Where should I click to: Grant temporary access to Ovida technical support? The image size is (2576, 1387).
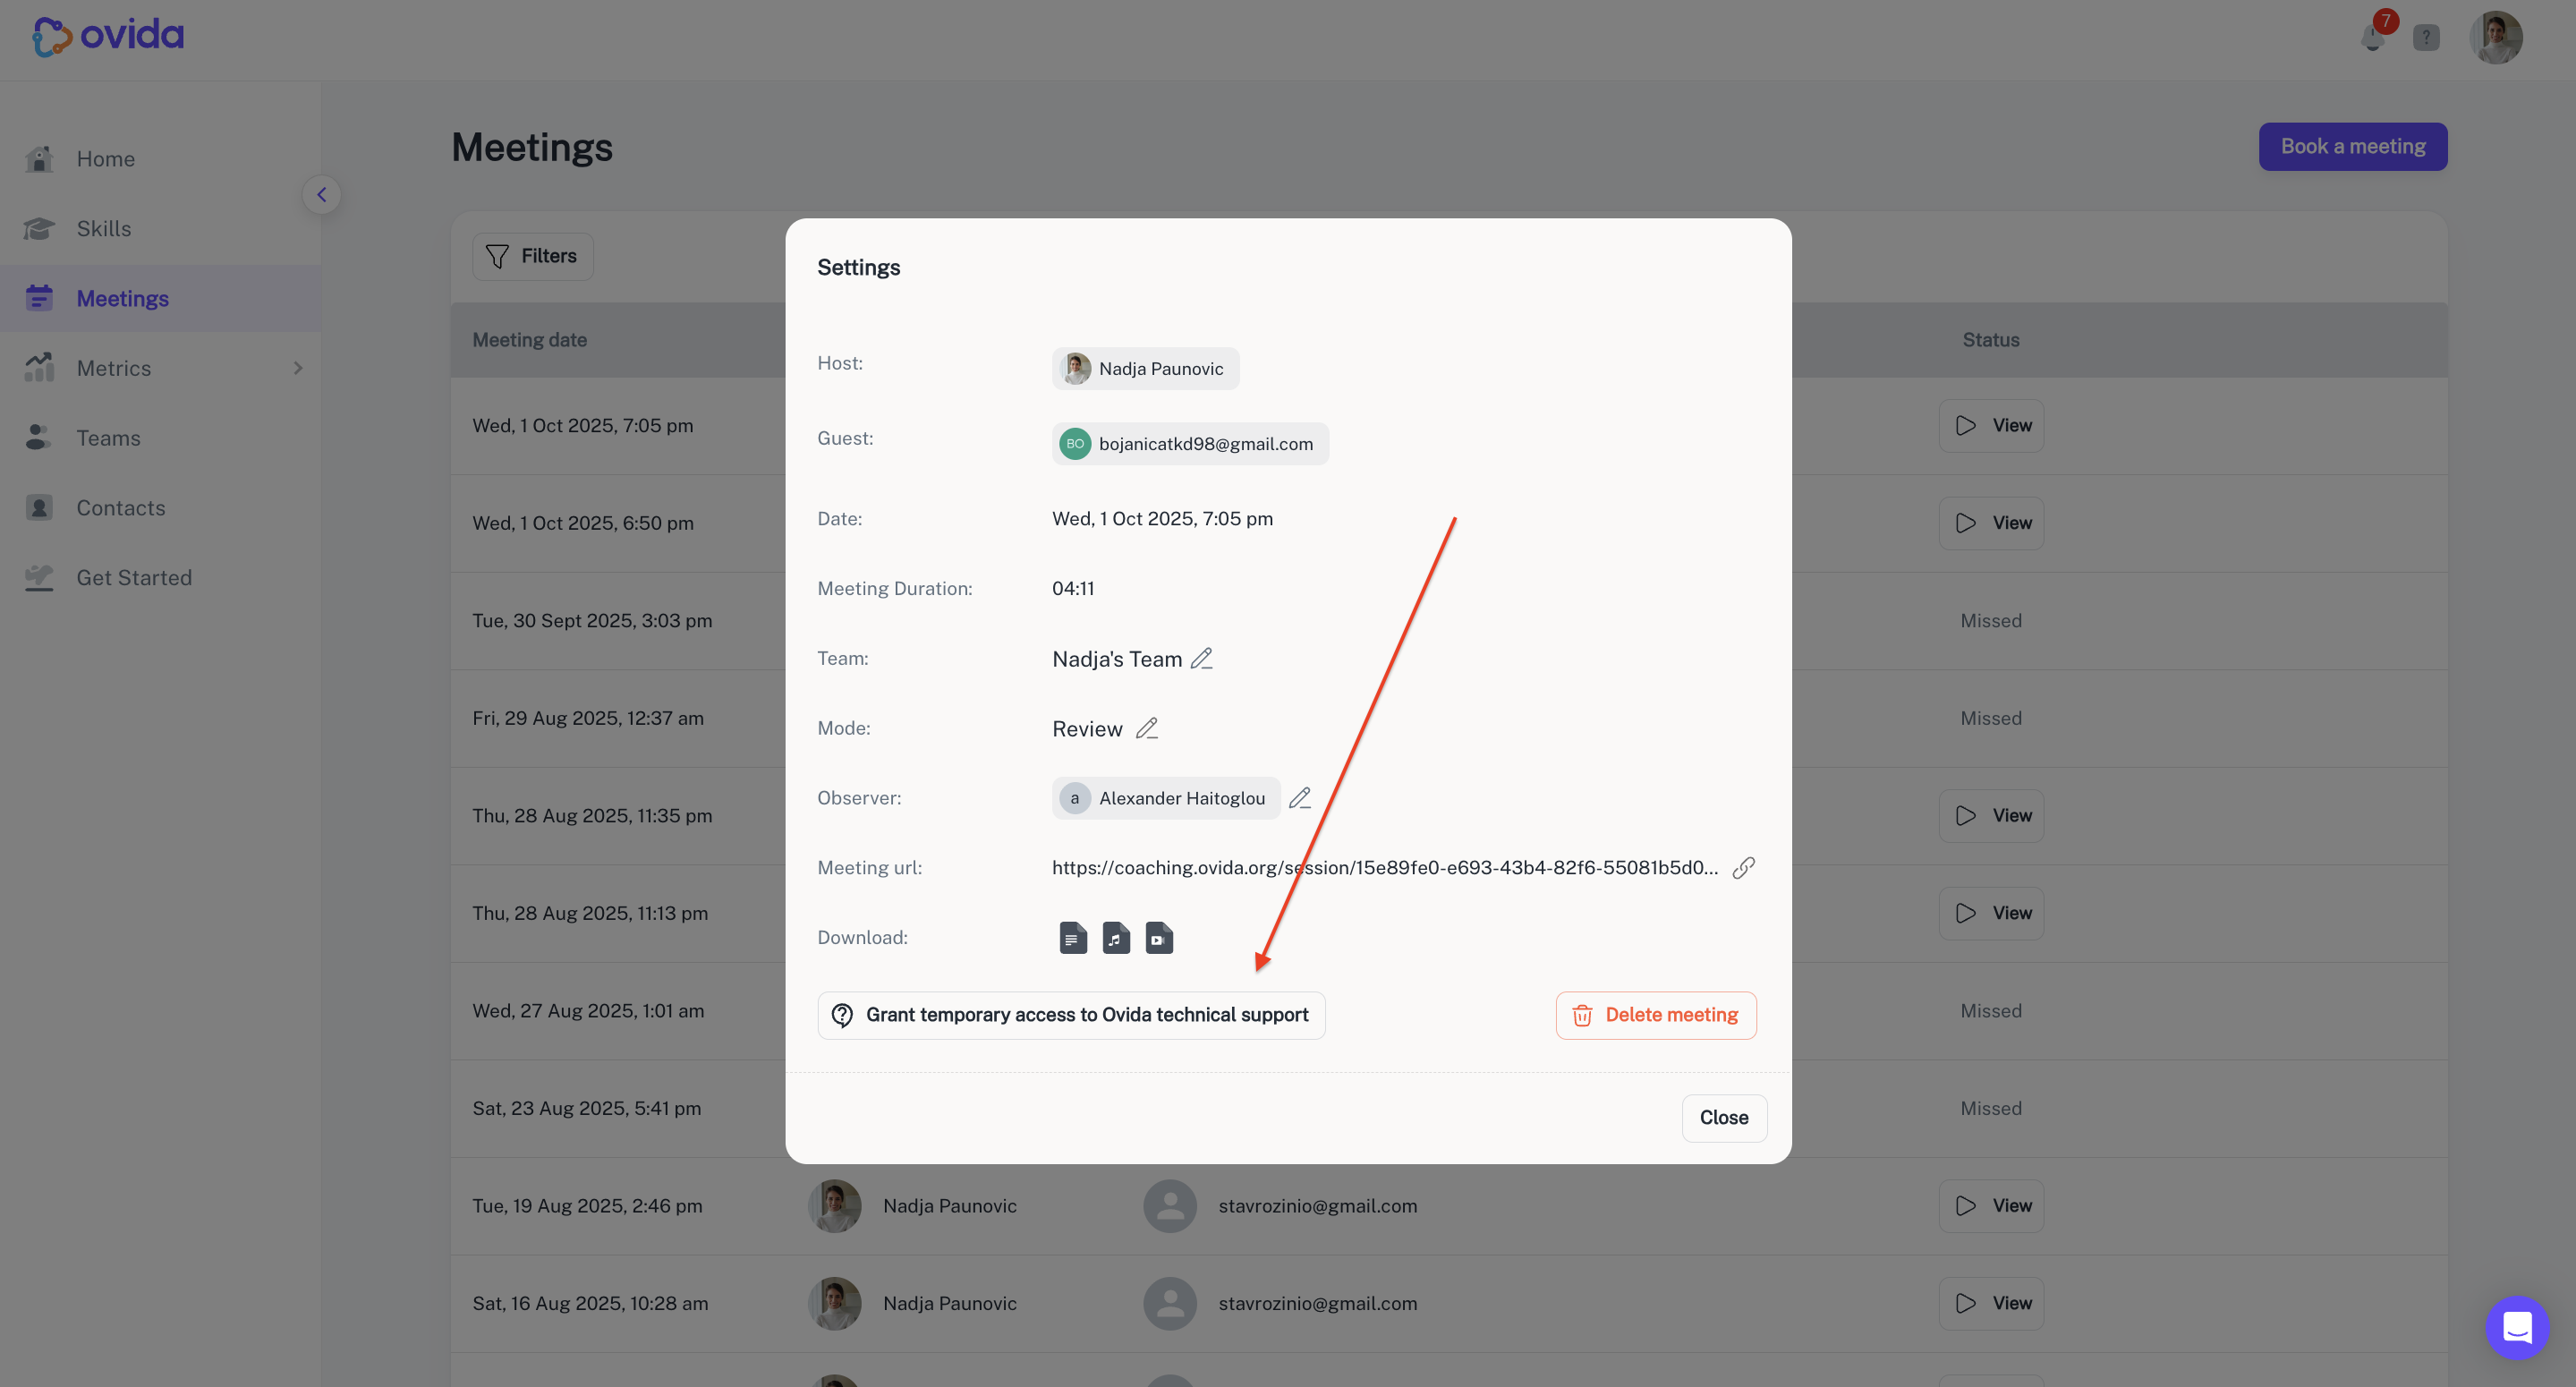pos(1071,1016)
